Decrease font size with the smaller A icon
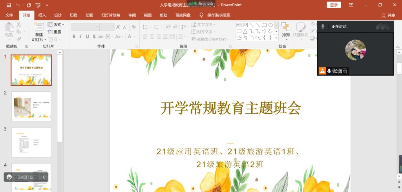Viewport: 402px width, 192px height. [125, 27]
